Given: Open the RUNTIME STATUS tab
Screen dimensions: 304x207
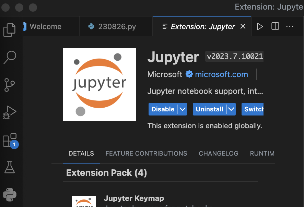Looking at the screenshot, I should click(262, 154).
